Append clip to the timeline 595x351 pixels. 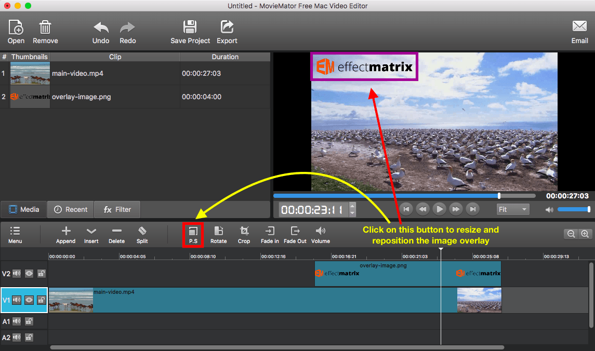click(x=65, y=235)
